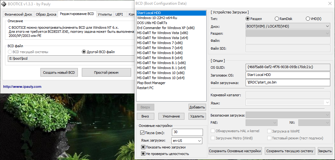Select the Раздел radio button

point(248,19)
